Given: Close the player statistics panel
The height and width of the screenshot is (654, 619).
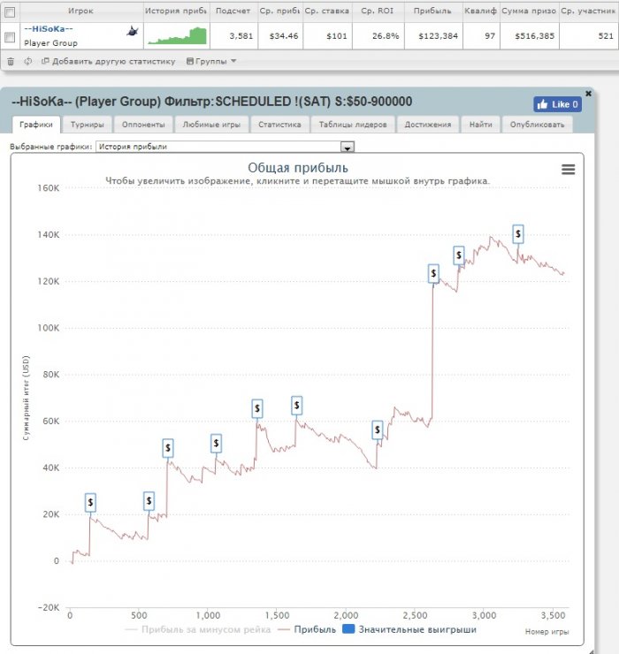Looking at the screenshot, I should [x=588, y=94].
